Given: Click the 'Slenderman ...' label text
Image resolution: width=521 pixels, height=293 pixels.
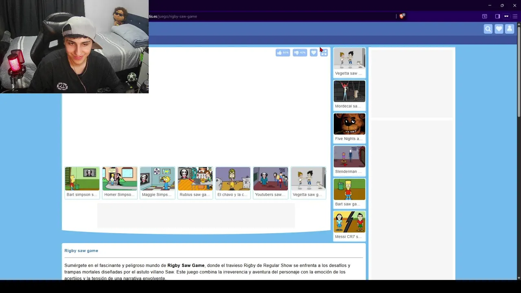Looking at the screenshot, I should (x=348, y=171).
